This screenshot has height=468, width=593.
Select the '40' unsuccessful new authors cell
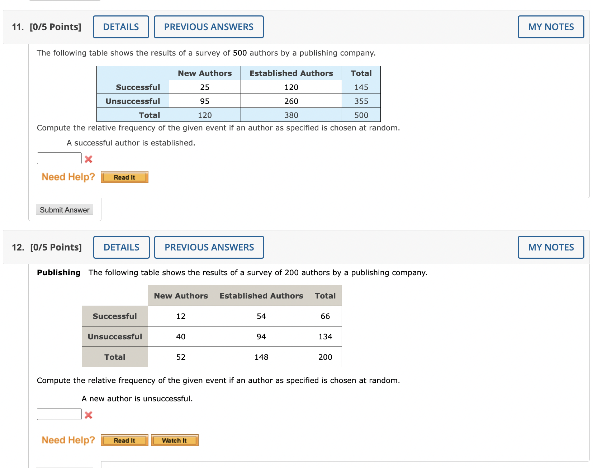181,336
